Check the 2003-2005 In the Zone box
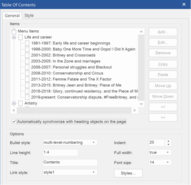Viewport: 191px width, 185px height. click(27, 61)
